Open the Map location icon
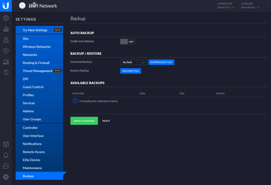 (x=6, y=40)
